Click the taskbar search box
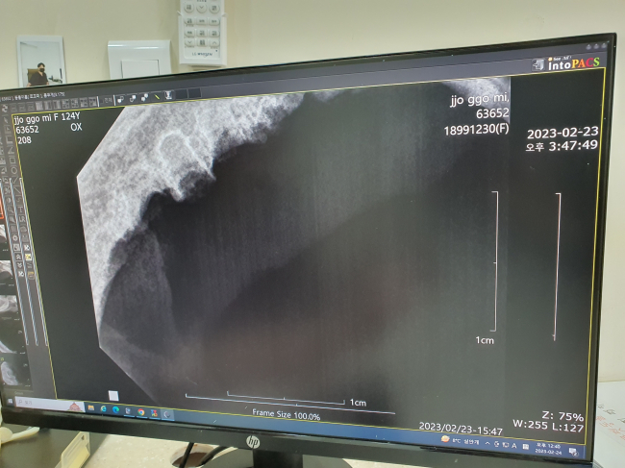Viewport: 625px width, 468px height. pyautogui.click(x=50, y=404)
